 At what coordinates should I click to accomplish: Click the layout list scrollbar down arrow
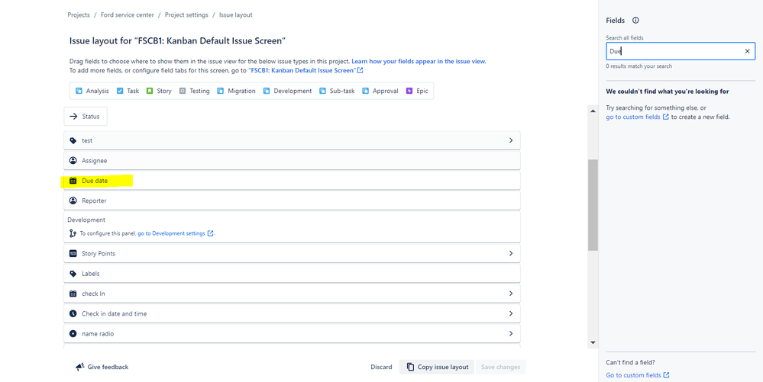point(593,342)
